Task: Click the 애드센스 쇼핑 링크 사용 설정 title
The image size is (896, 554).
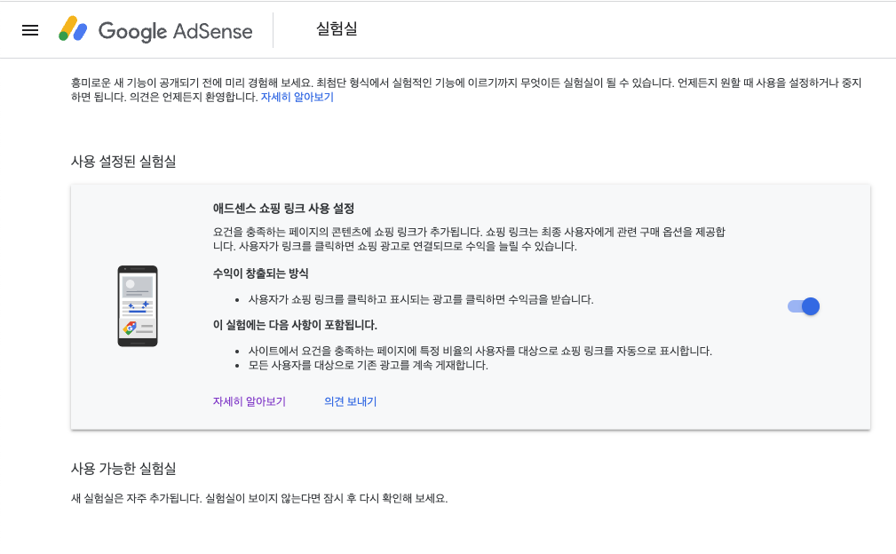Action: click(283, 209)
